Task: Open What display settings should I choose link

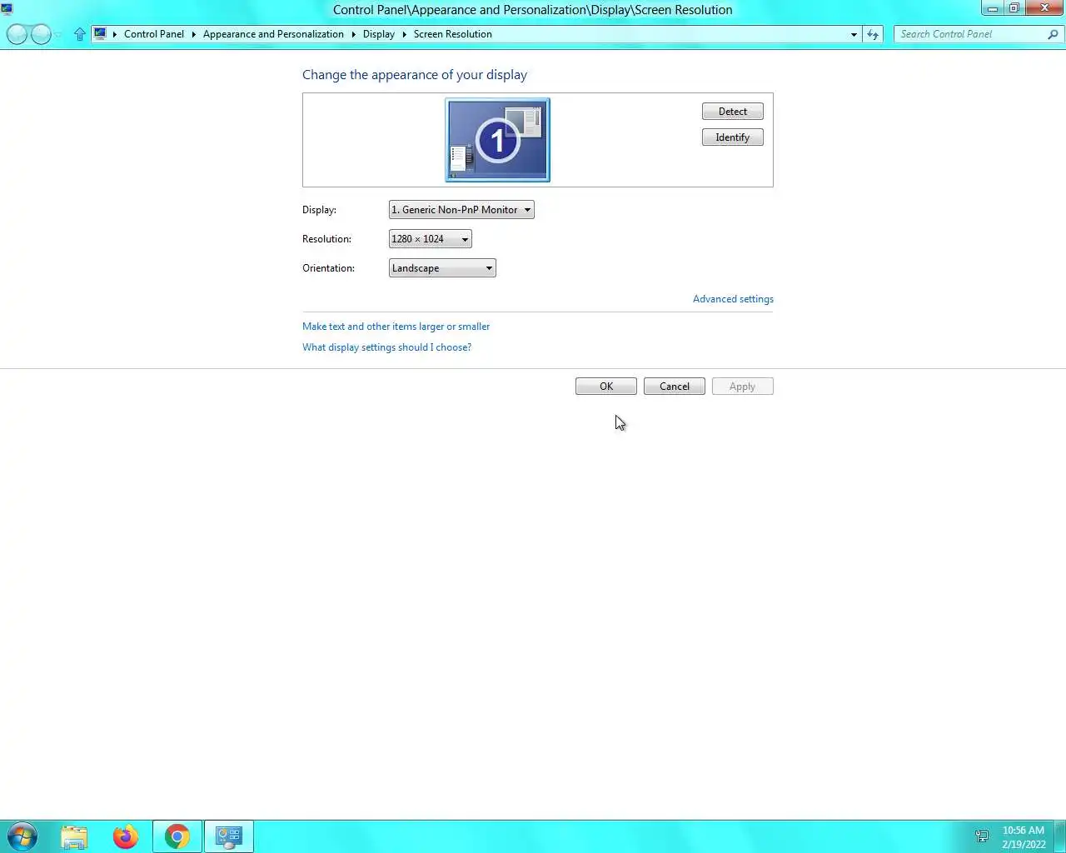Action: tap(386, 347)
